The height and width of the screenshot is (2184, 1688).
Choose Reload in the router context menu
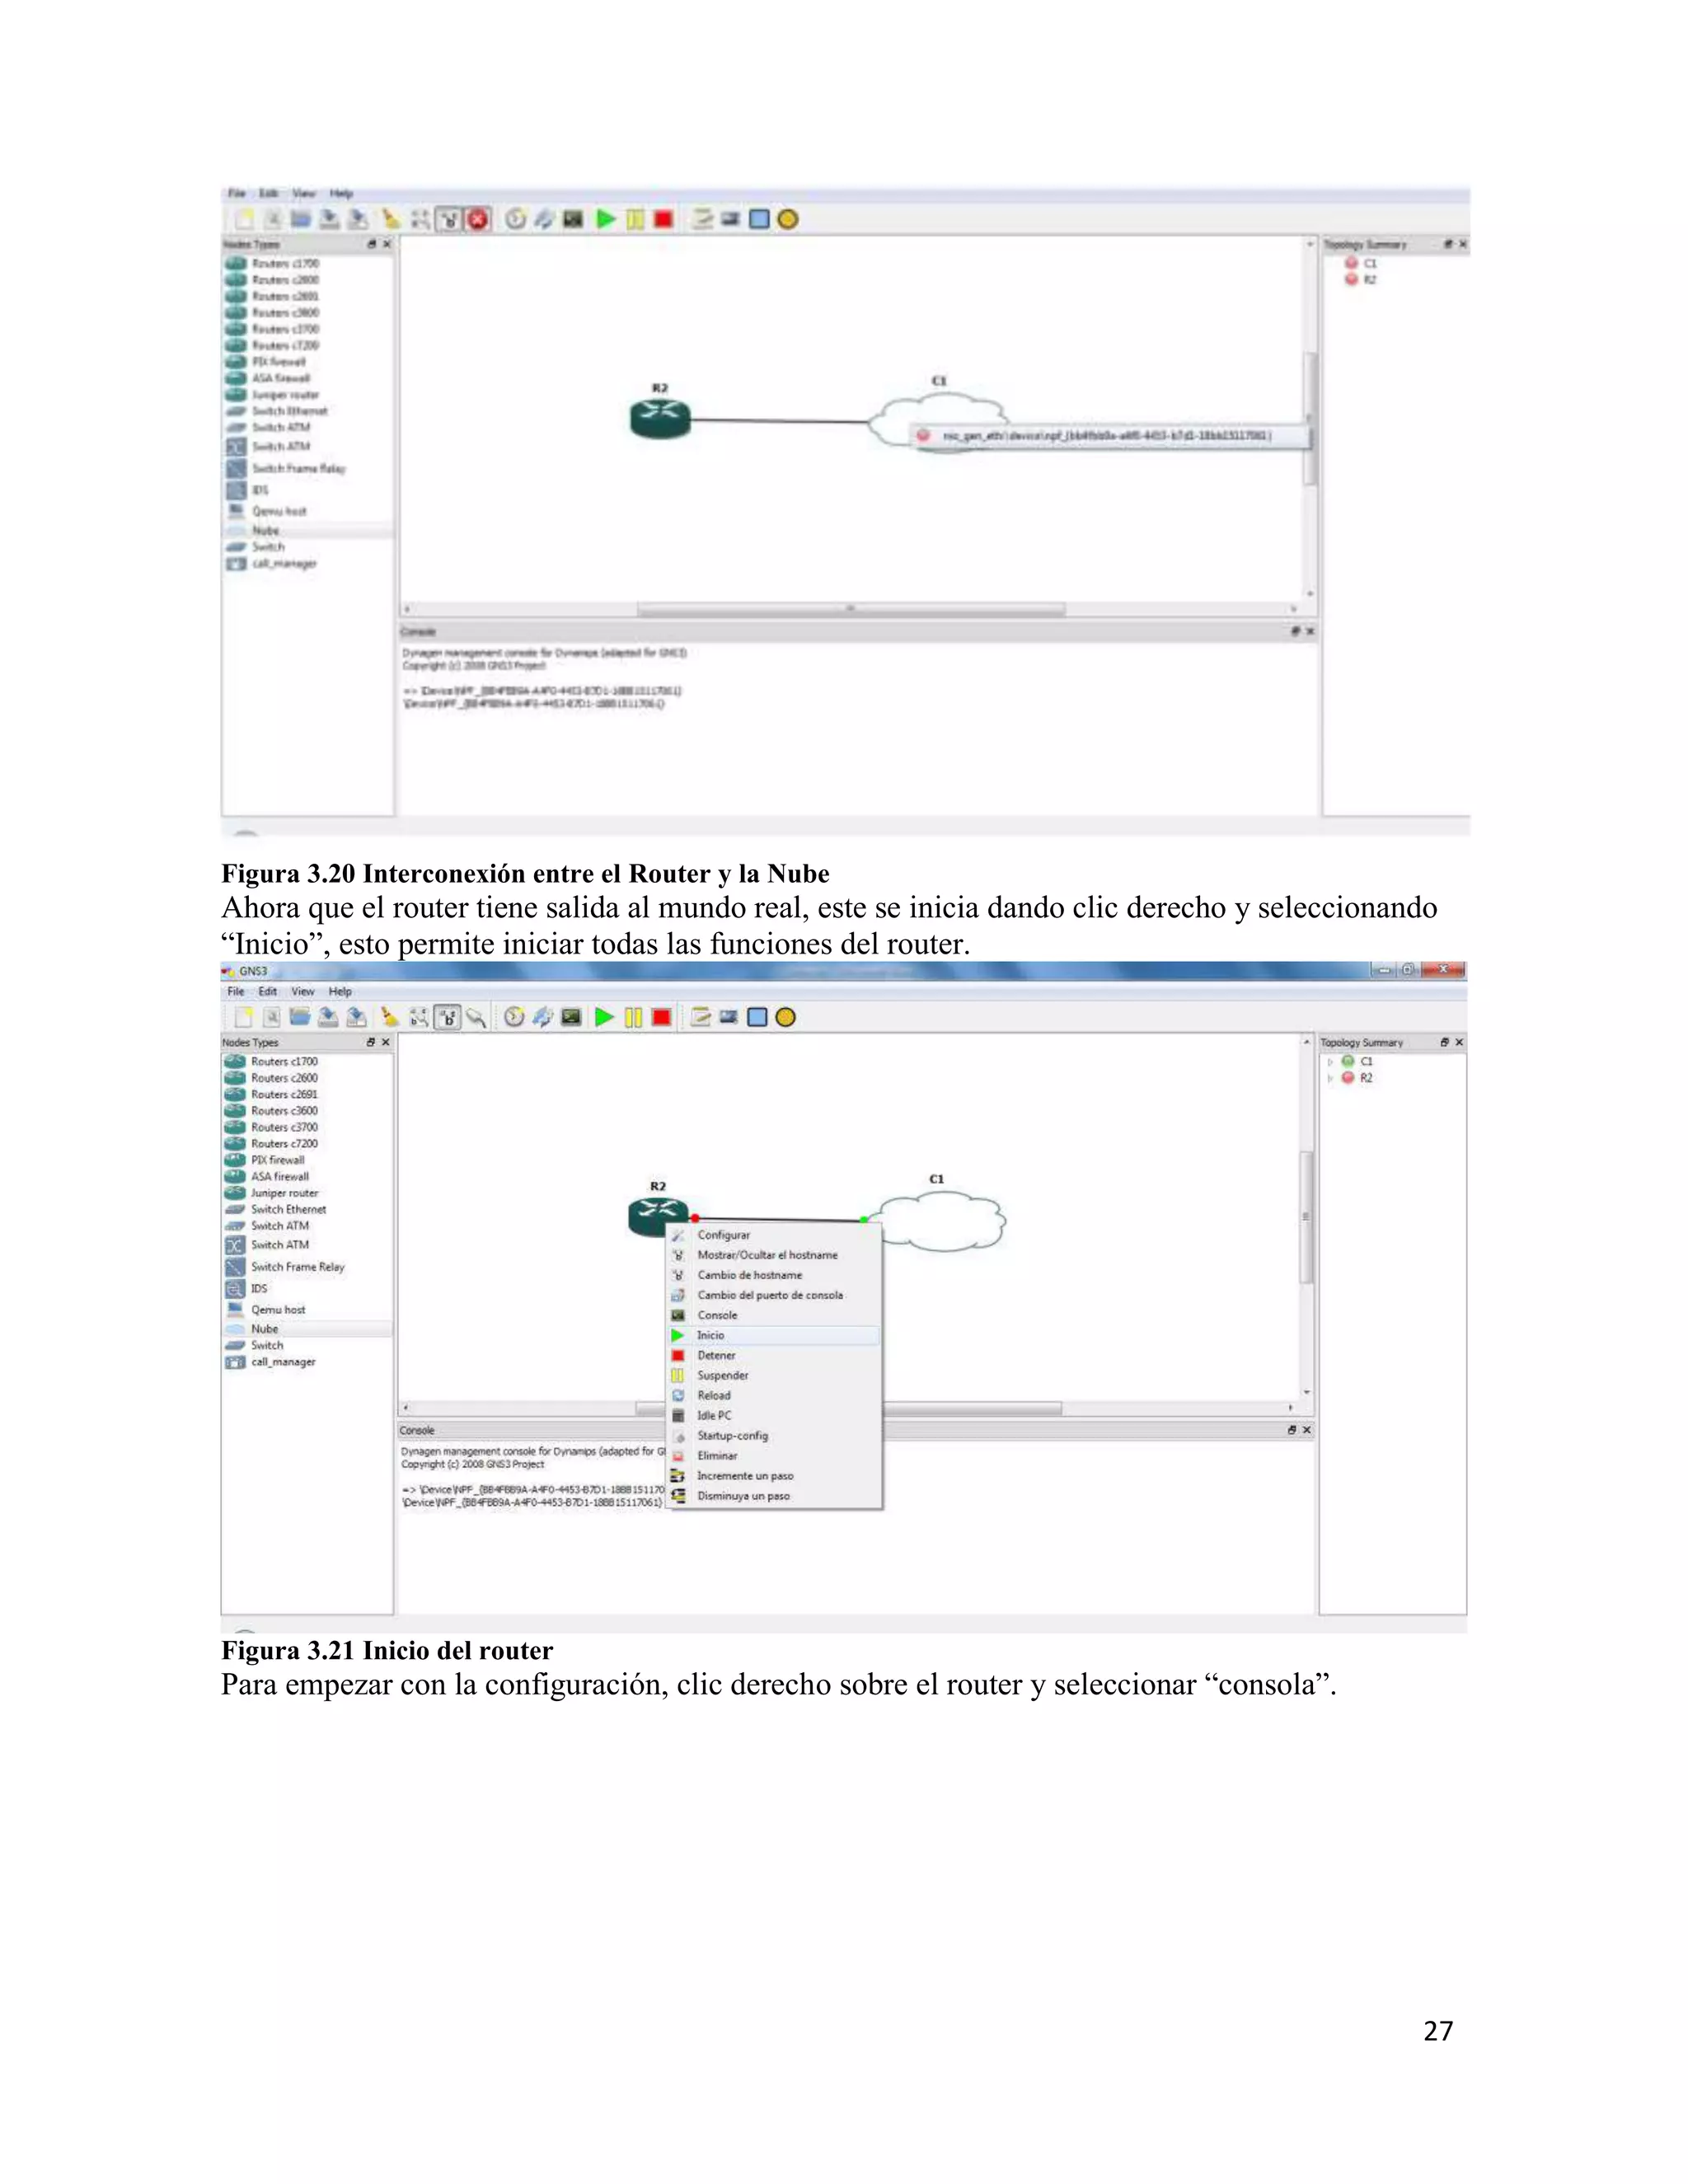pos(775,1395)
